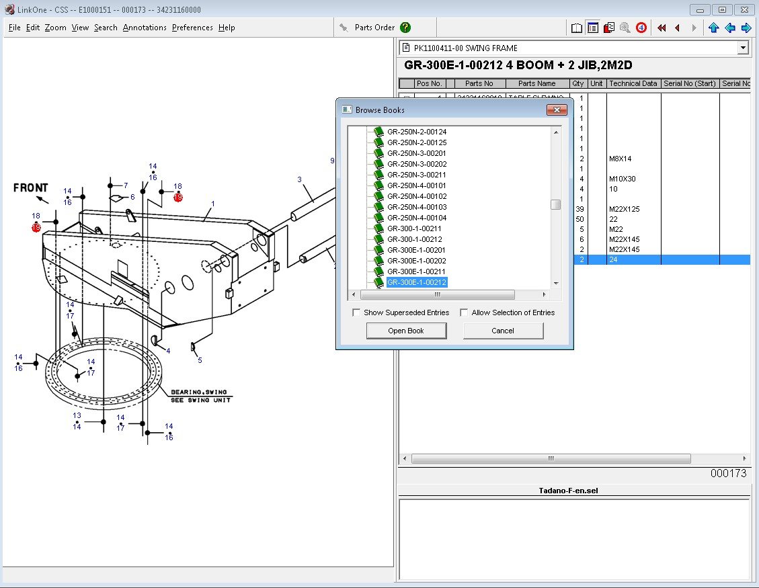
Task: Check Allow Selection of Entries
Action: [464, 312]
